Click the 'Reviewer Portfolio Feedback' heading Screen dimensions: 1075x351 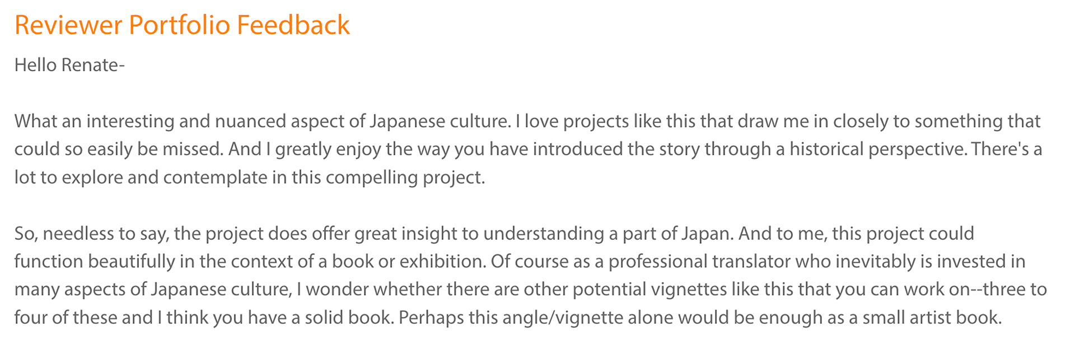pos(182,25)
